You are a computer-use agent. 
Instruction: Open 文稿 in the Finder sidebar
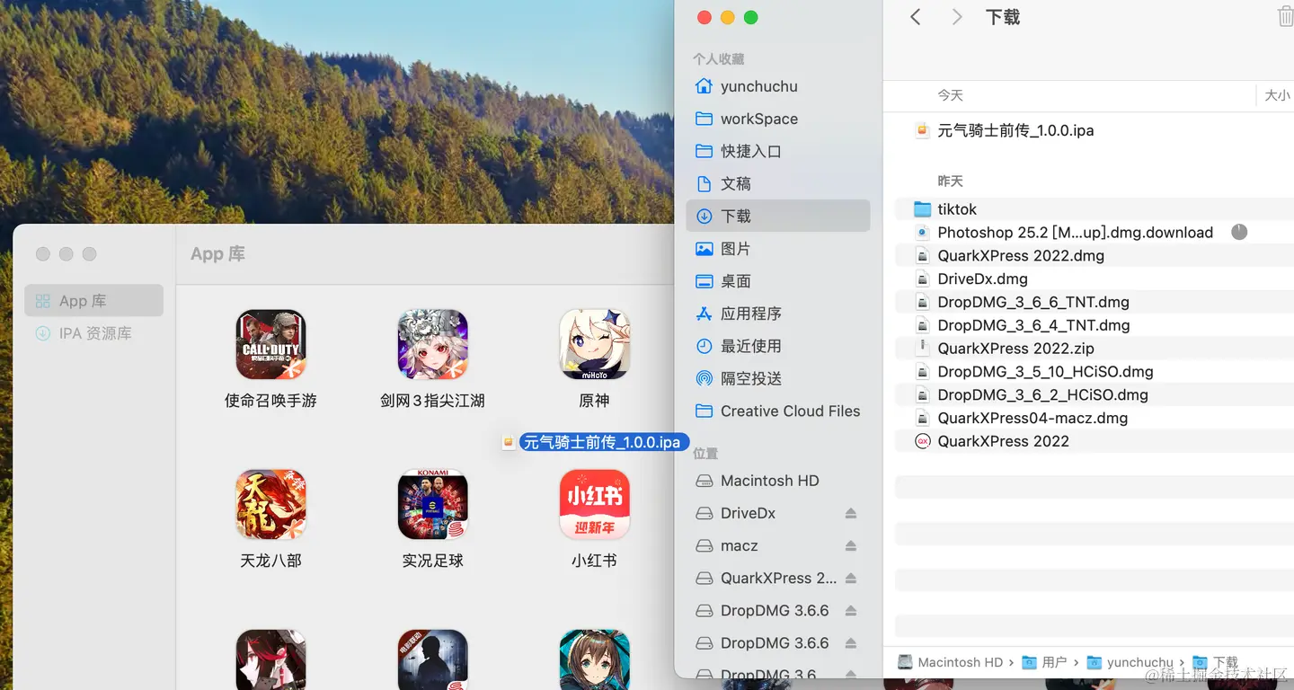click(777, 183)
